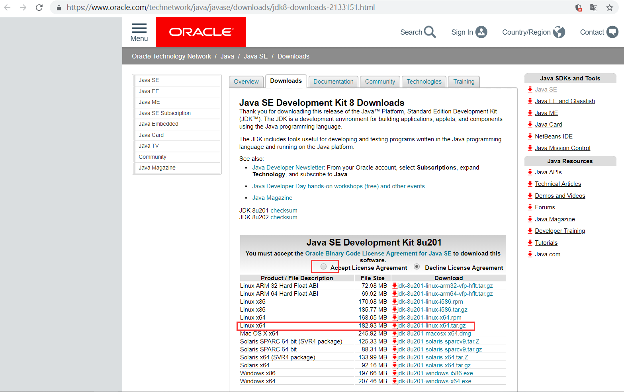Bookmark this page with the star icon
624x392 pixels.
[x=609, y=8]
